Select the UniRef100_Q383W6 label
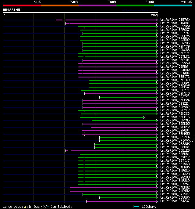This screenshot has width=195, height=209. 175,144
